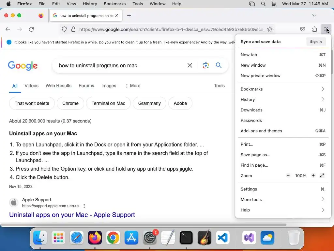Close the Firefox hamburger menu icon
Viewport: 334px width, 251px height.
(x=326, y=29)
